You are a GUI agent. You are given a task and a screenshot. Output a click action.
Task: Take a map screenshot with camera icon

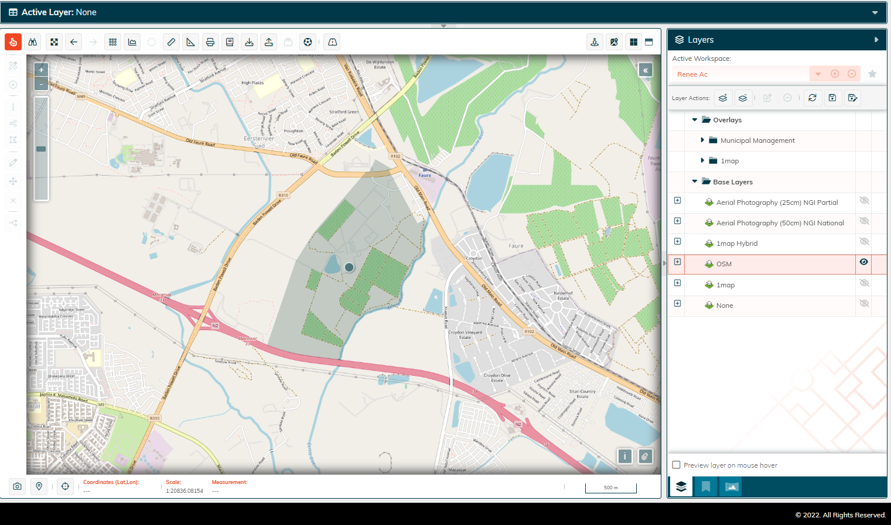pyautogui.click(x=18, y=486)
